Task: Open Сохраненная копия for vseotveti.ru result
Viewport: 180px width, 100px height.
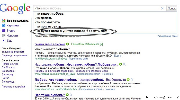Action: (91, 89)
